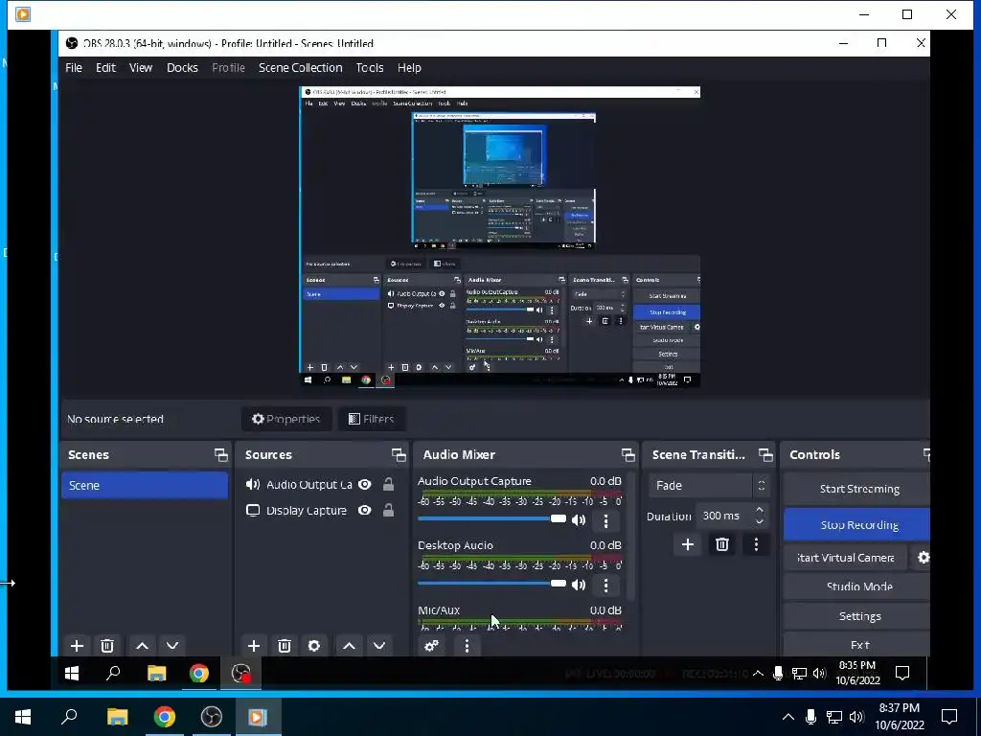Image resolution: width=981 pixels, height=736 pixels.
Task: Open OBS Settings
Action: click(x=856, y=616)
